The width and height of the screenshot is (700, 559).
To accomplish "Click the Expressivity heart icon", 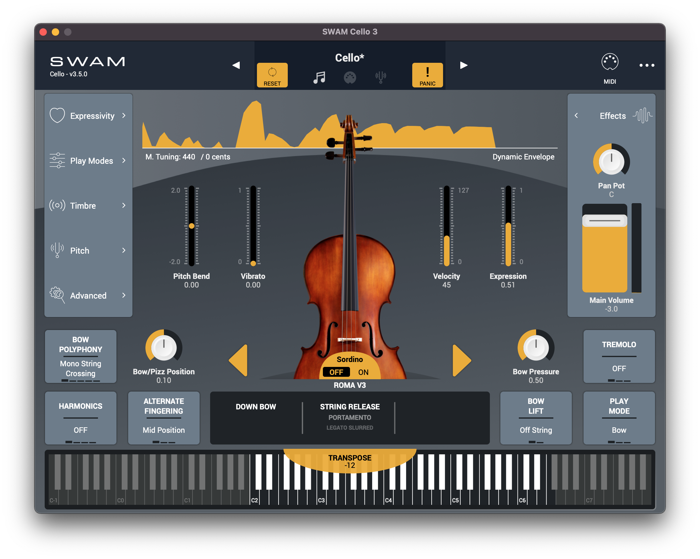I will (57, 115).
